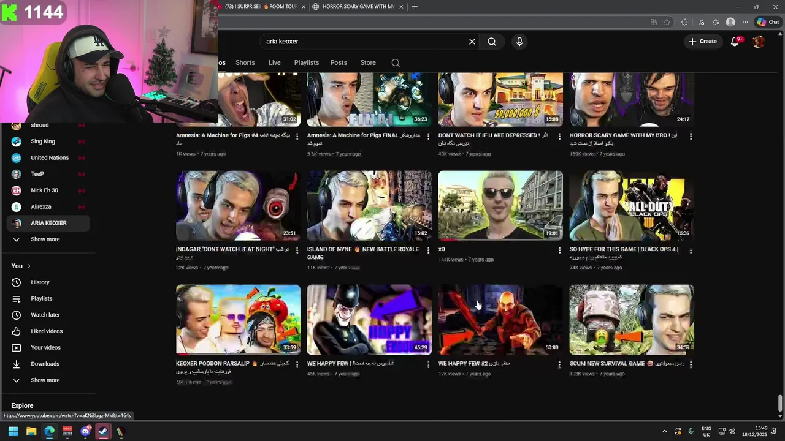Open options for SCUM NEW SURVIVAL GAME video
This screenshot has height=441, width=785.
[691, 364]
